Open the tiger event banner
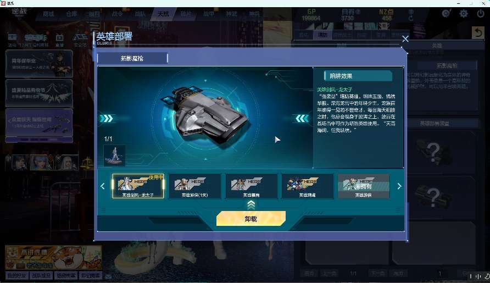The height and width of the screenshot is (283, 490). (53, 258)
